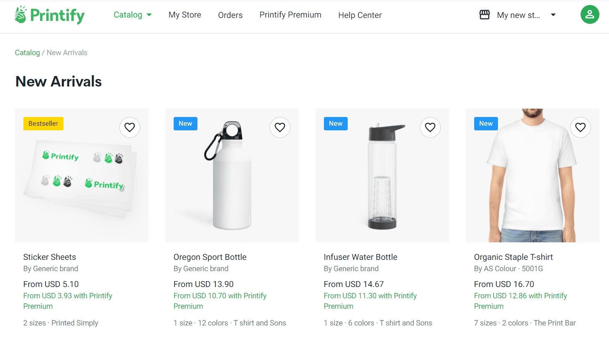
Task: Favorite the Sticker Sheets product
Action: (129, 127)
